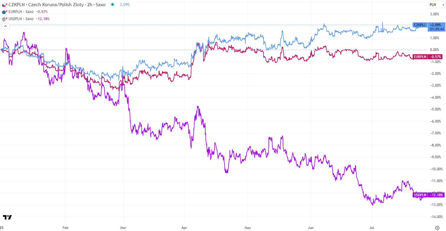Click the USDPLN flag pair icon
446x231 pixels.
coord(4,19)
